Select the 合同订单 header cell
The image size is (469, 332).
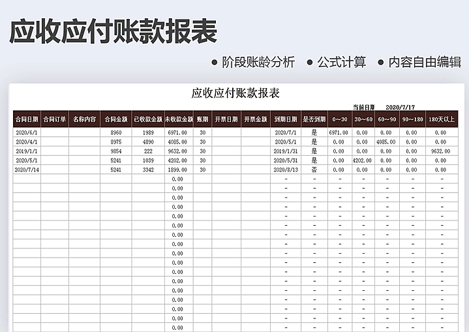click(55, 119)
